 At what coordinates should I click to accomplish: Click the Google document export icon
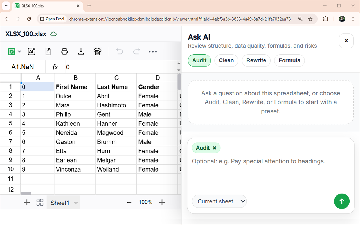(48, 51)
